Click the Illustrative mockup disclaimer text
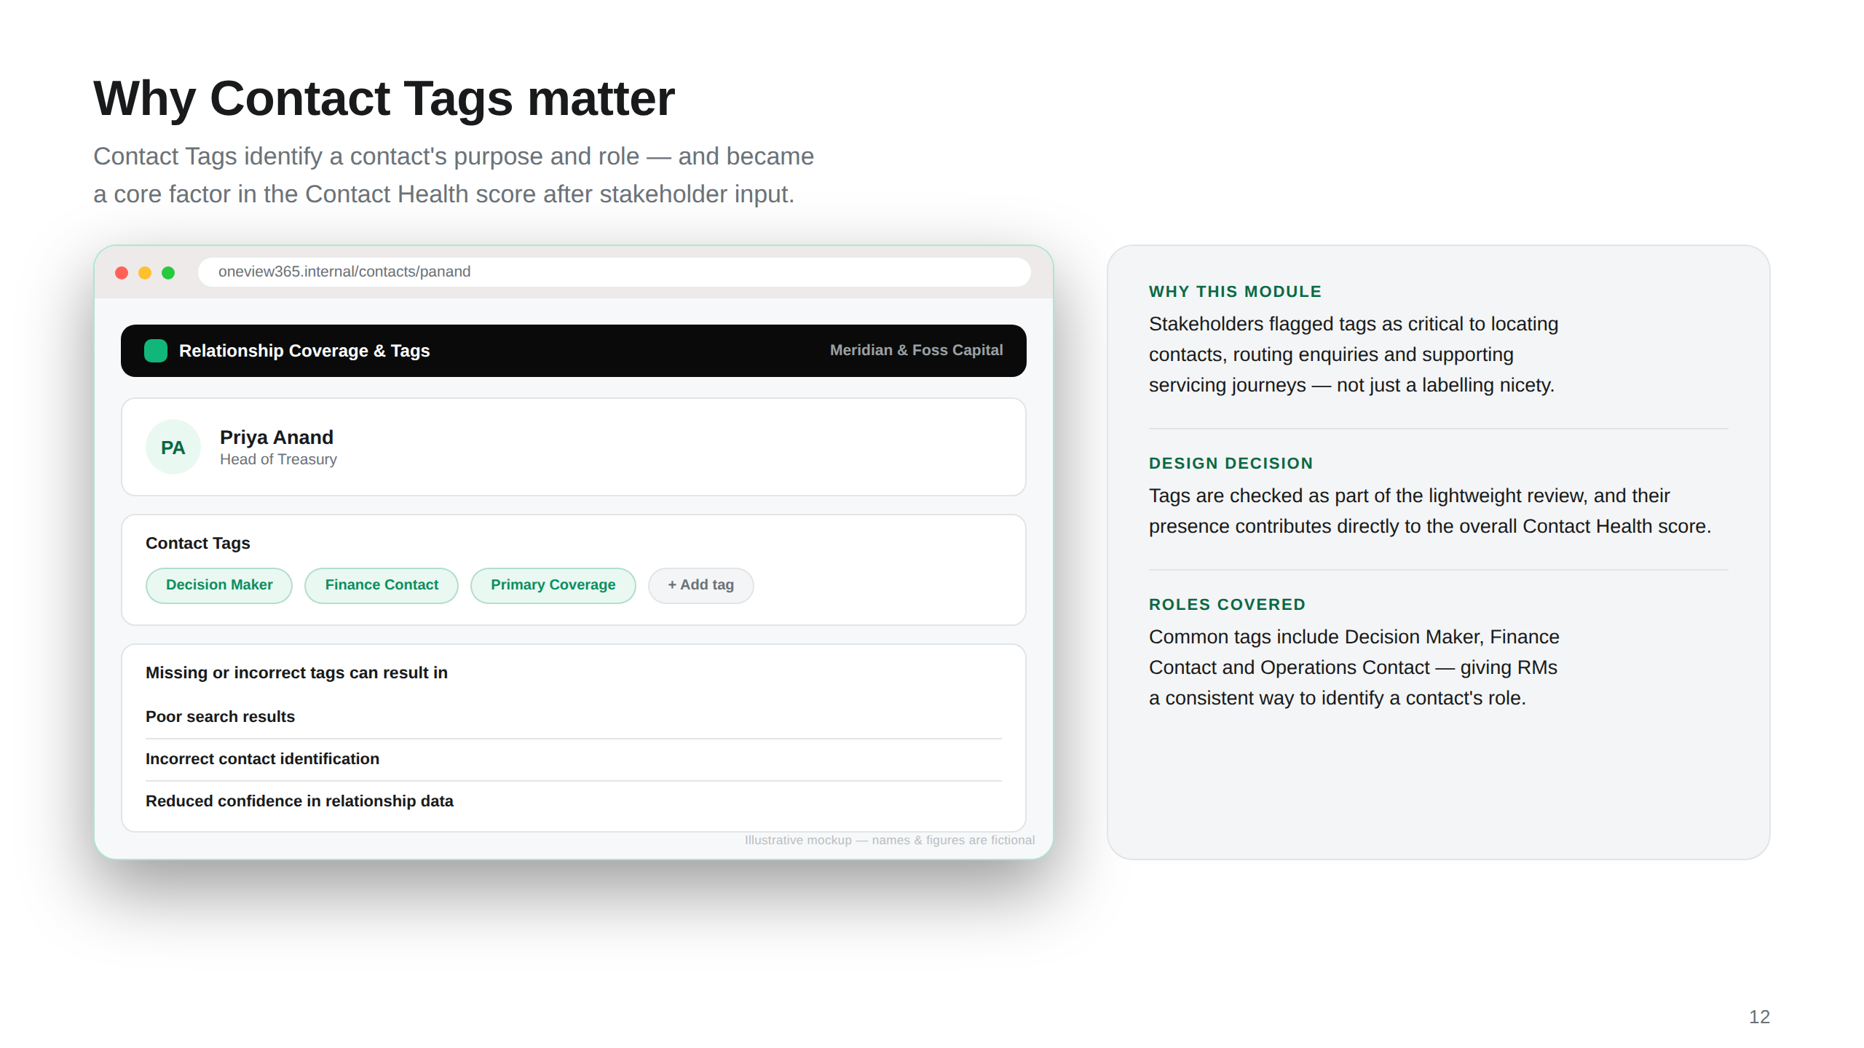The height and width of the screenshot is (1048, 1864). 890,840
